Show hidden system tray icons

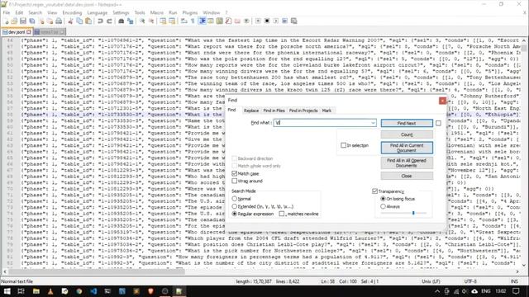coord(437,291)
